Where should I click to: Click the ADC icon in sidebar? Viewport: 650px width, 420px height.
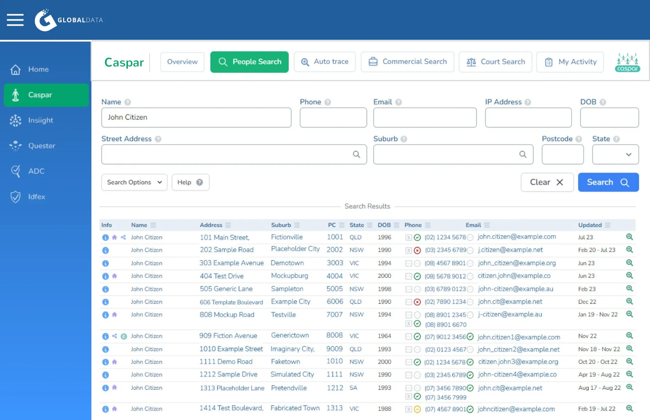[x=17, y=171]
